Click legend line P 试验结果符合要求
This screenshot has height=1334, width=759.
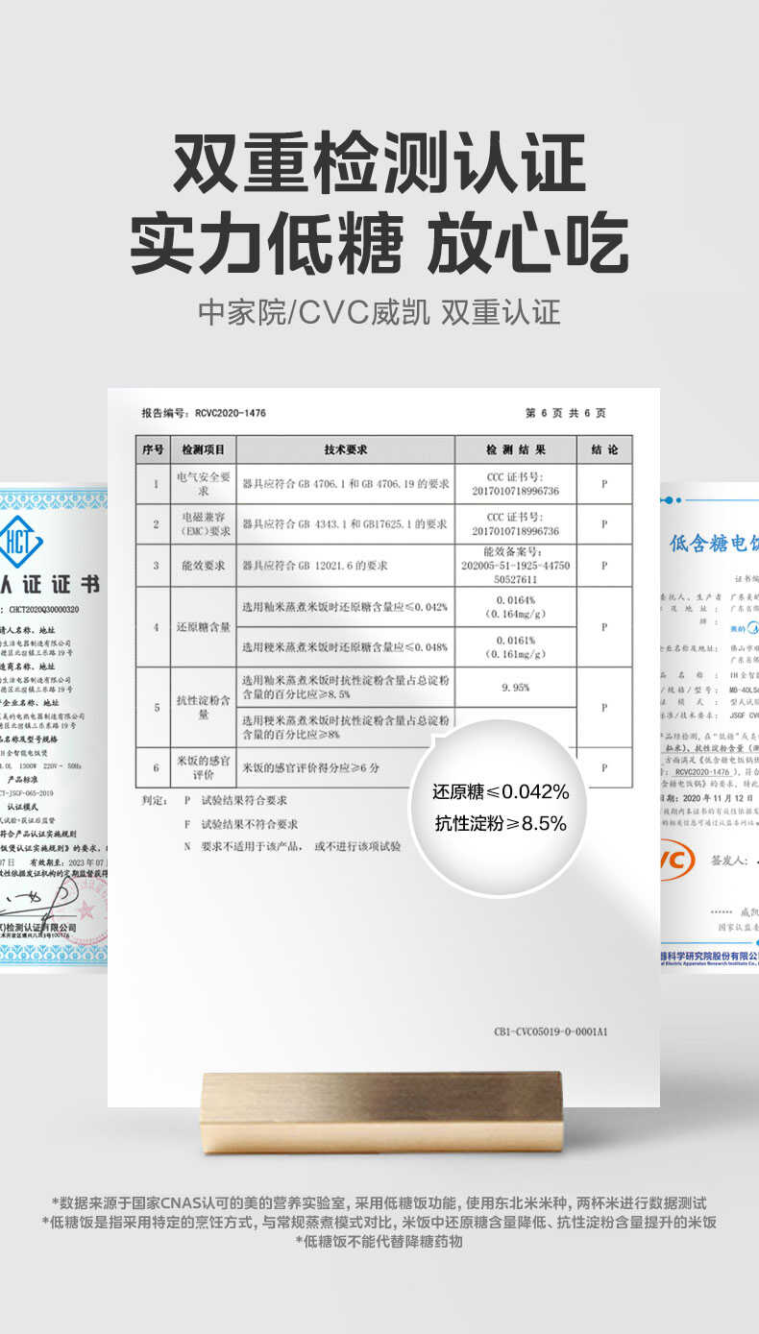click(235, 800)
